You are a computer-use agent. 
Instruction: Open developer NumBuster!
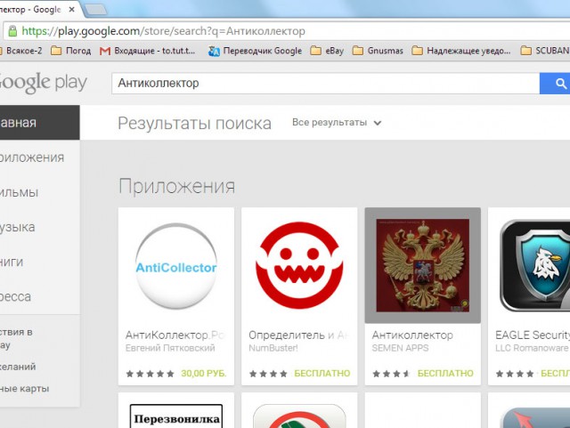[x=273, y=348]
